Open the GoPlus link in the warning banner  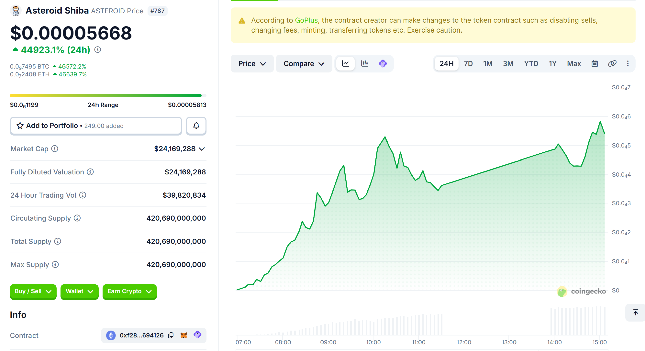tap(306, 20)
